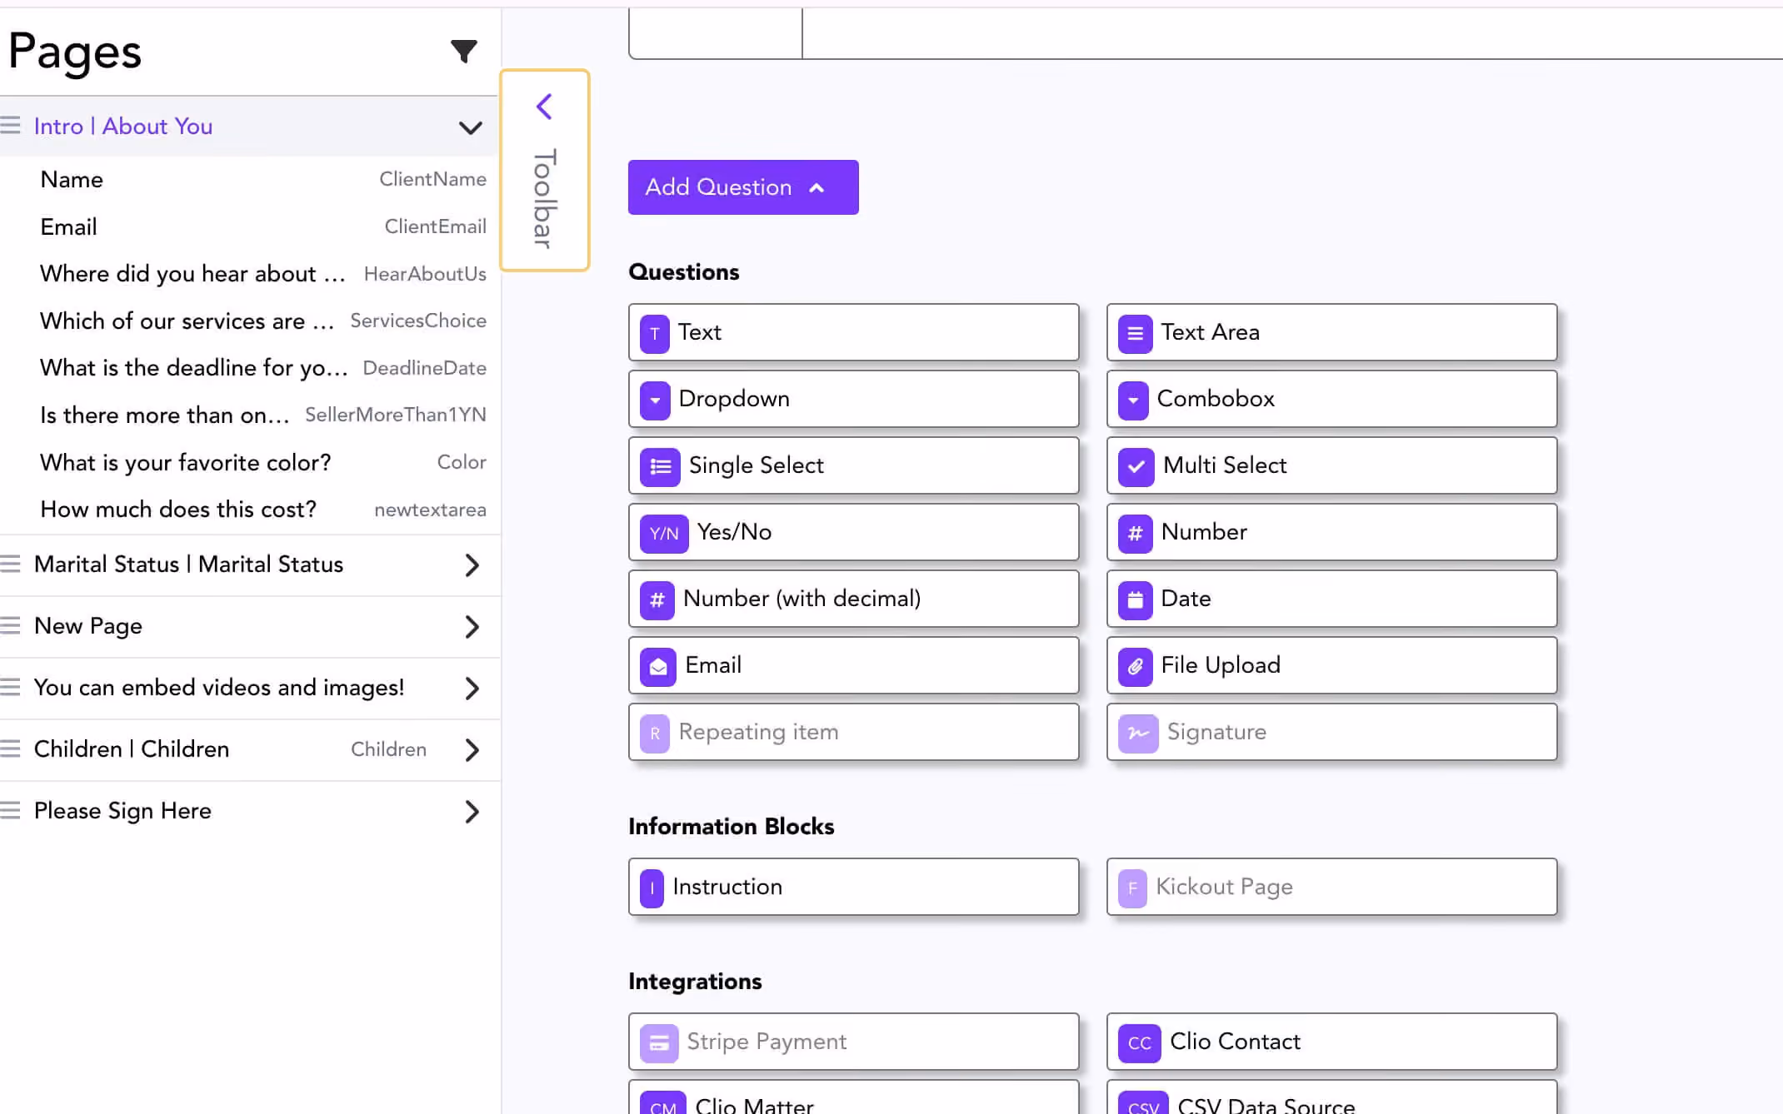Grab the drag handle for New Page
Viewport: 1783px width, 1114px height.
coord(10,625)
